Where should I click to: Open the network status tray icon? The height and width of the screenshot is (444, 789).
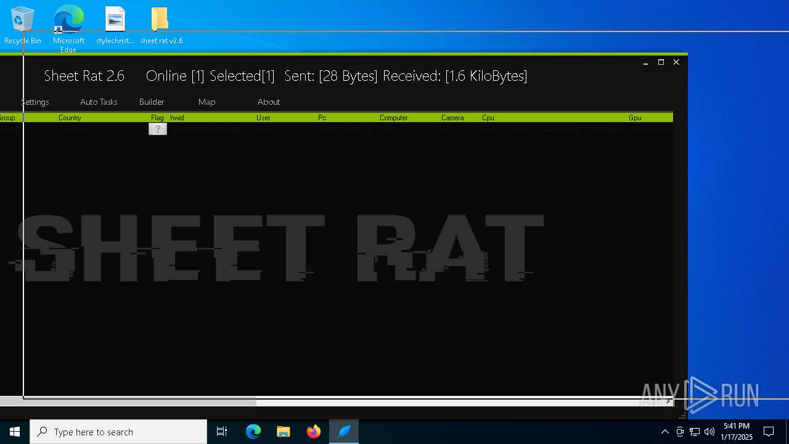coord(695,432)
